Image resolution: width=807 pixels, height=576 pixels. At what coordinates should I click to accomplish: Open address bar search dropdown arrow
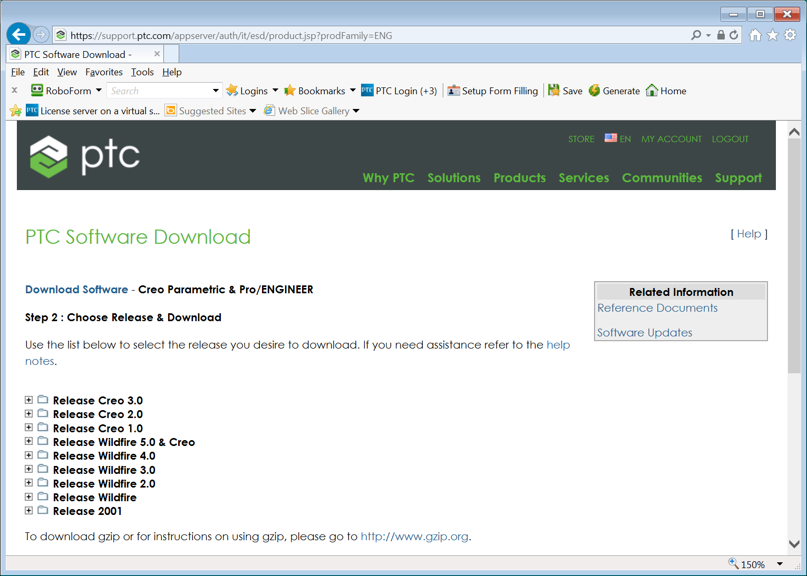click(708, 35)
